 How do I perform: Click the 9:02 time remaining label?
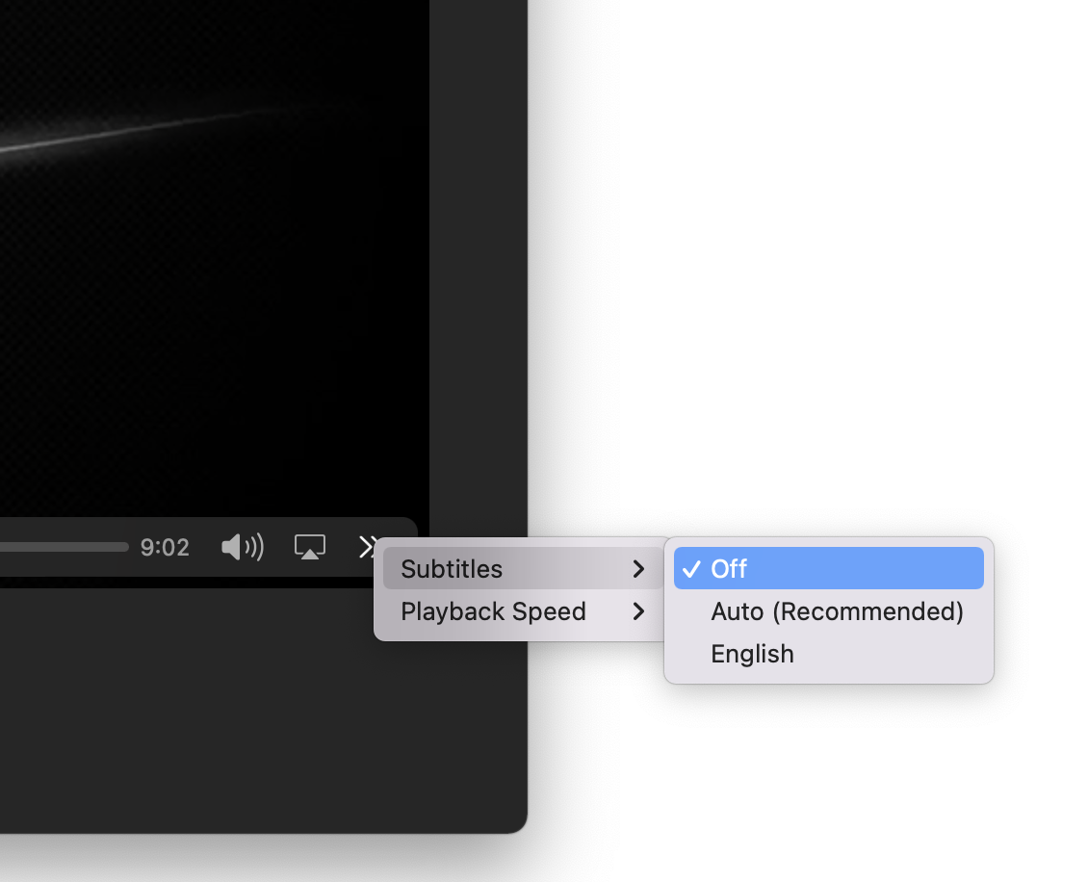[x=165, y=548]
